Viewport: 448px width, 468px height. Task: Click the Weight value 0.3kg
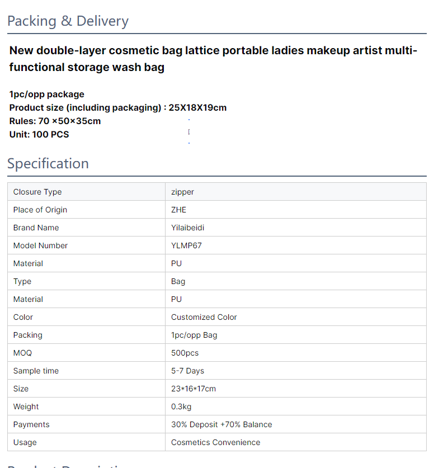[x=181, y=407]
